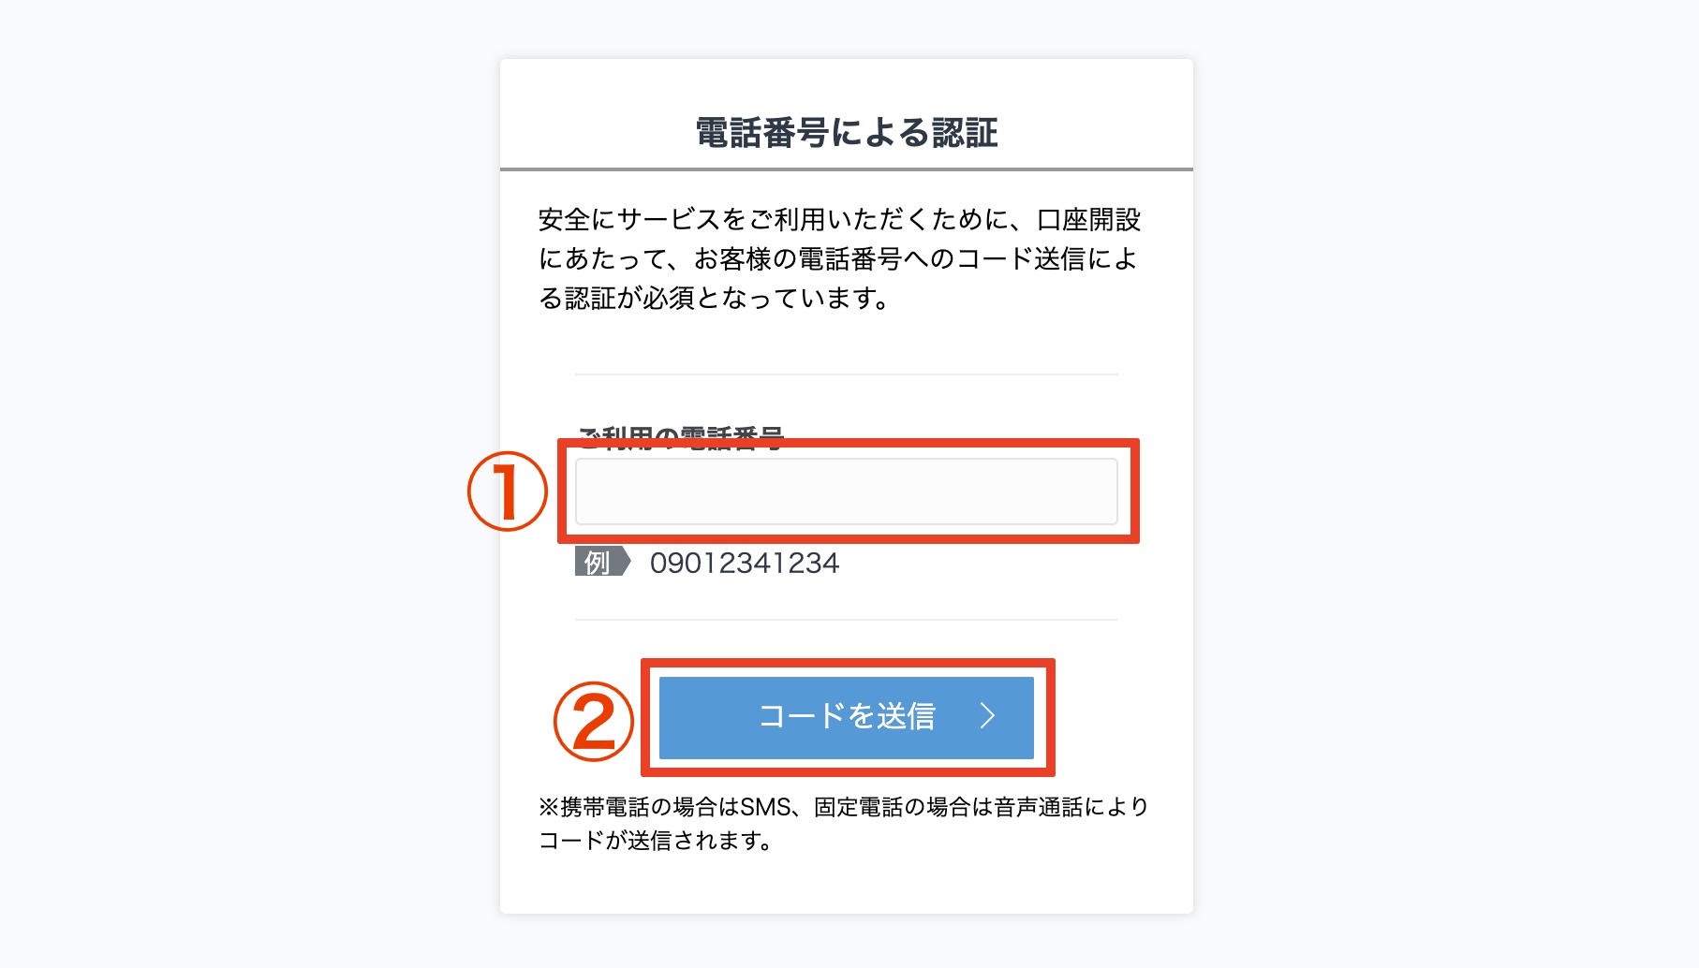Click the コードを送信 button label
The height and width of the screenshot is (968, 1699).
[x=847, y=716]
